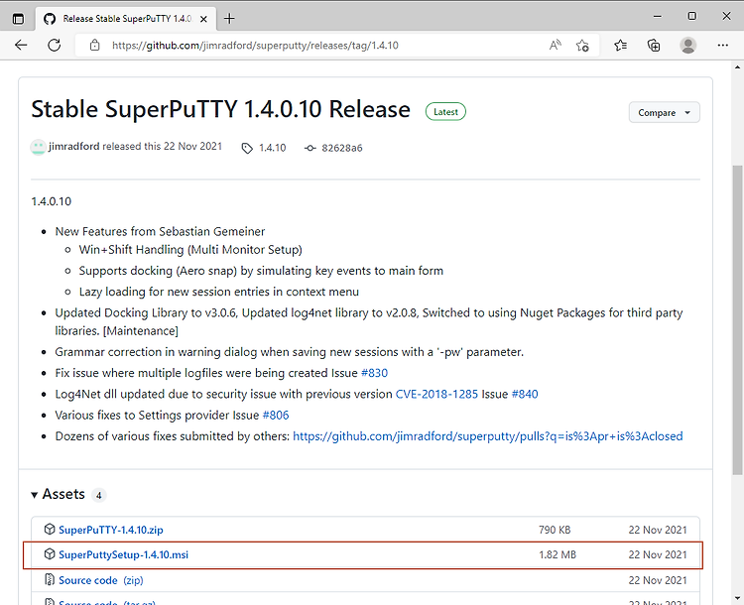The height and width of the screenshot is (605, 744).
Task: Open Collections panel
Action: [654, 45]
